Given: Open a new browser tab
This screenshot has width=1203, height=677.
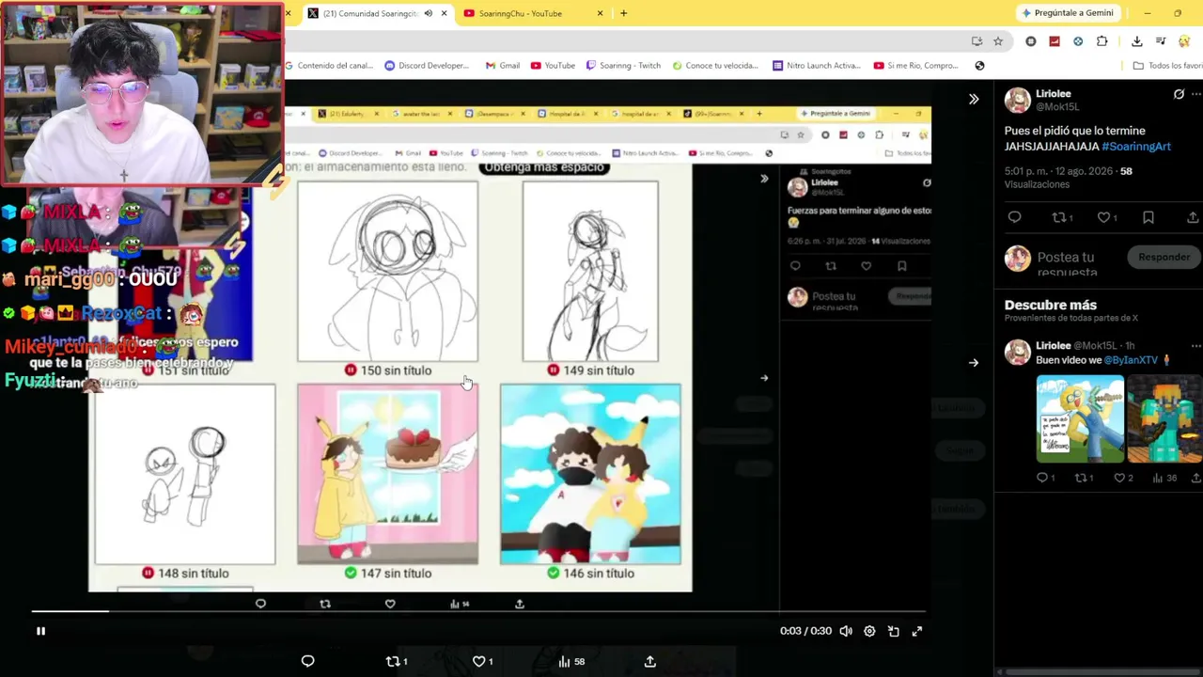Looking at the screenshot, I should (623, 13).
